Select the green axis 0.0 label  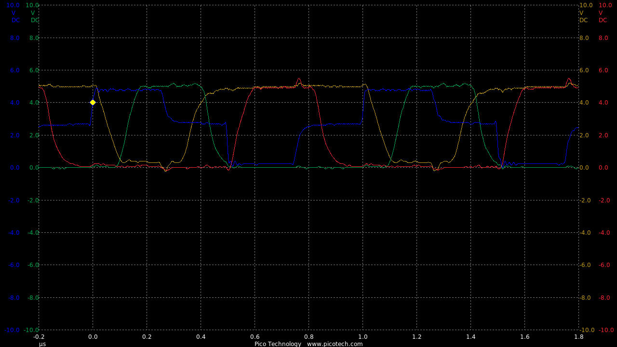pos(34,168)
